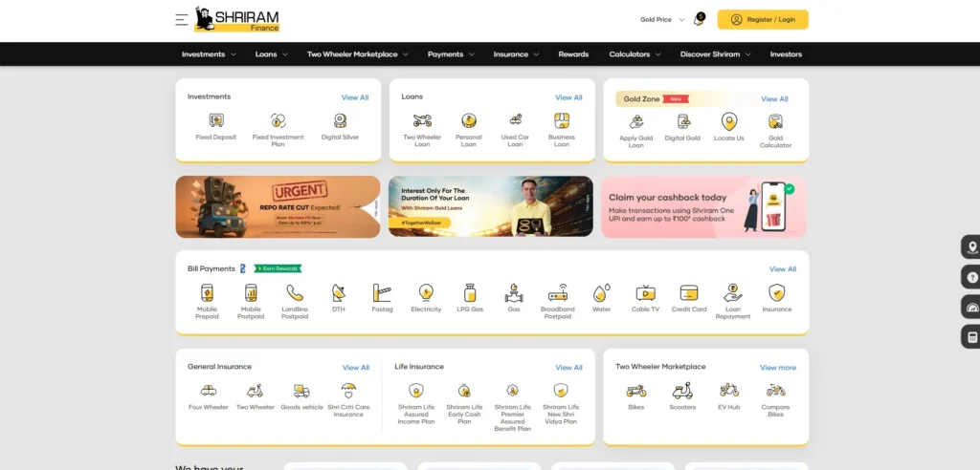The width and height of the screenshot is (980, 470).
Task: Open the floating help question-mark button
Action: (x=971, y=277)
